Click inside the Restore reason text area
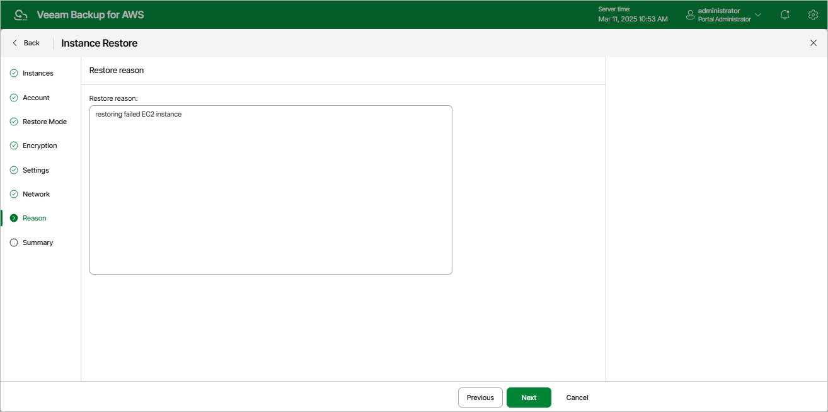 (271, 190)
